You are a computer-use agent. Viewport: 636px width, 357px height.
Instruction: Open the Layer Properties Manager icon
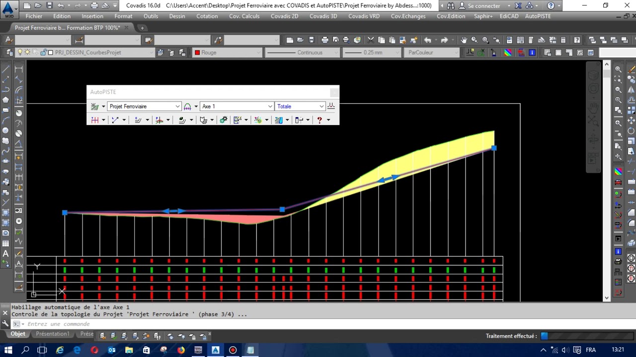point(9,52)
